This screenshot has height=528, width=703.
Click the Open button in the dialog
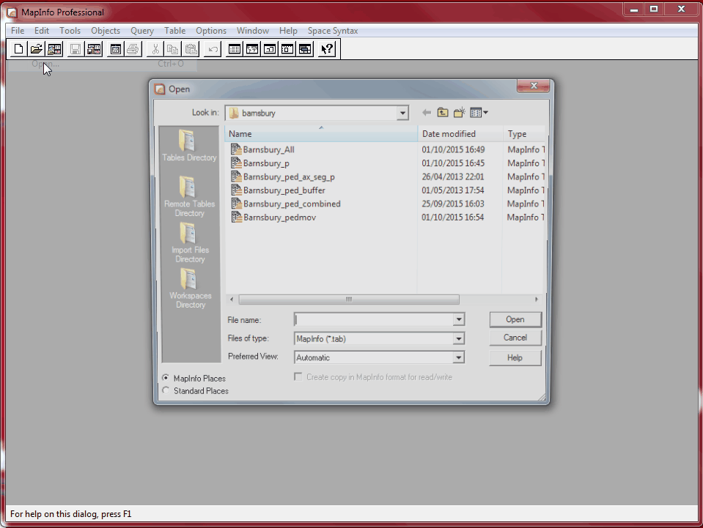pyautogui.click(x=515, y=319)
